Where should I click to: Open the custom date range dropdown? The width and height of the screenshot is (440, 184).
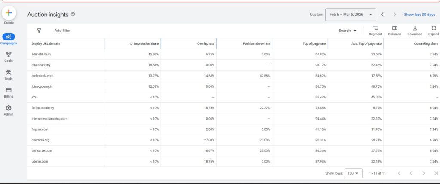[x=351, y=15]
